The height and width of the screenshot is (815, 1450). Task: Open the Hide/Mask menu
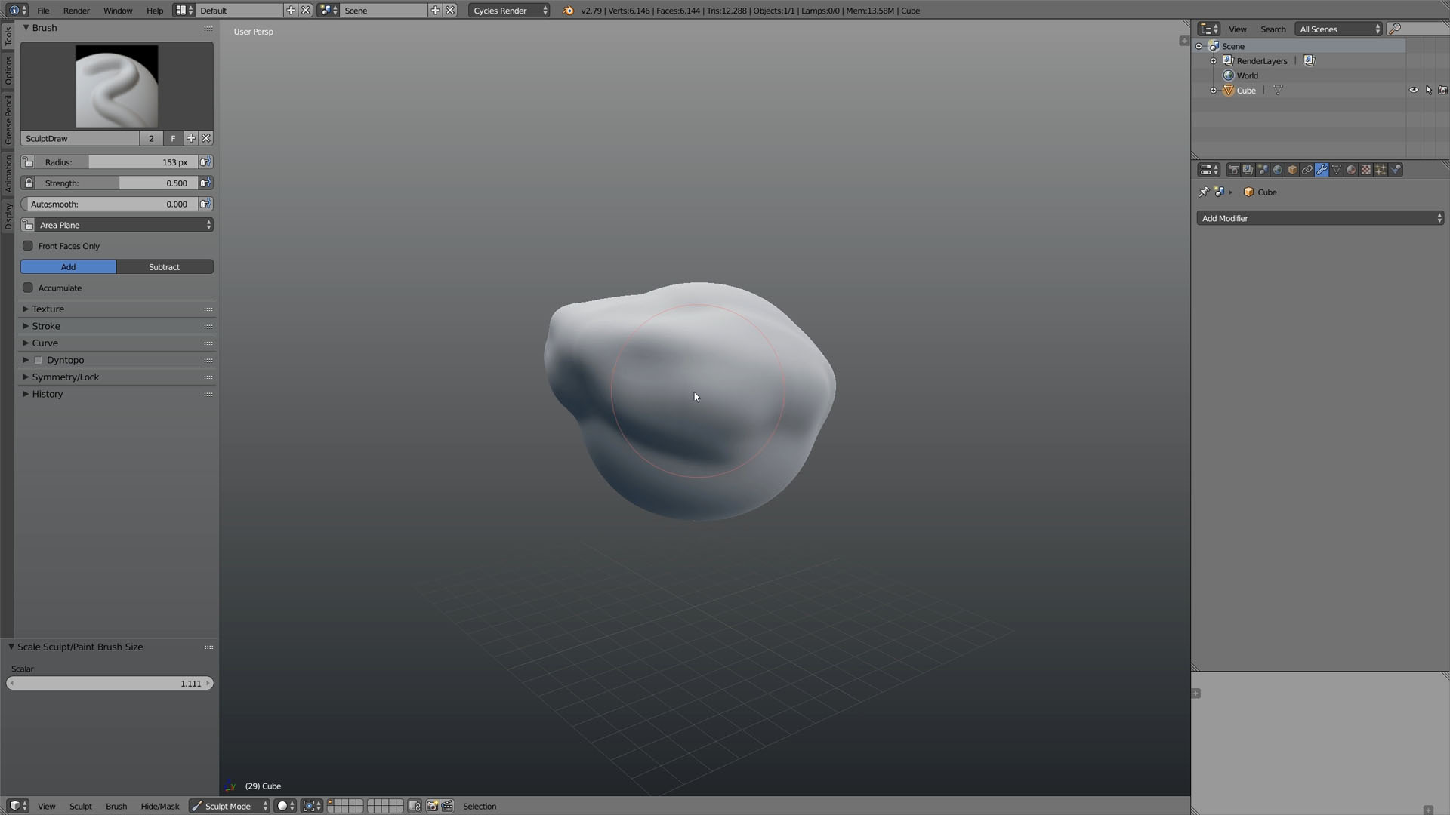160,806
